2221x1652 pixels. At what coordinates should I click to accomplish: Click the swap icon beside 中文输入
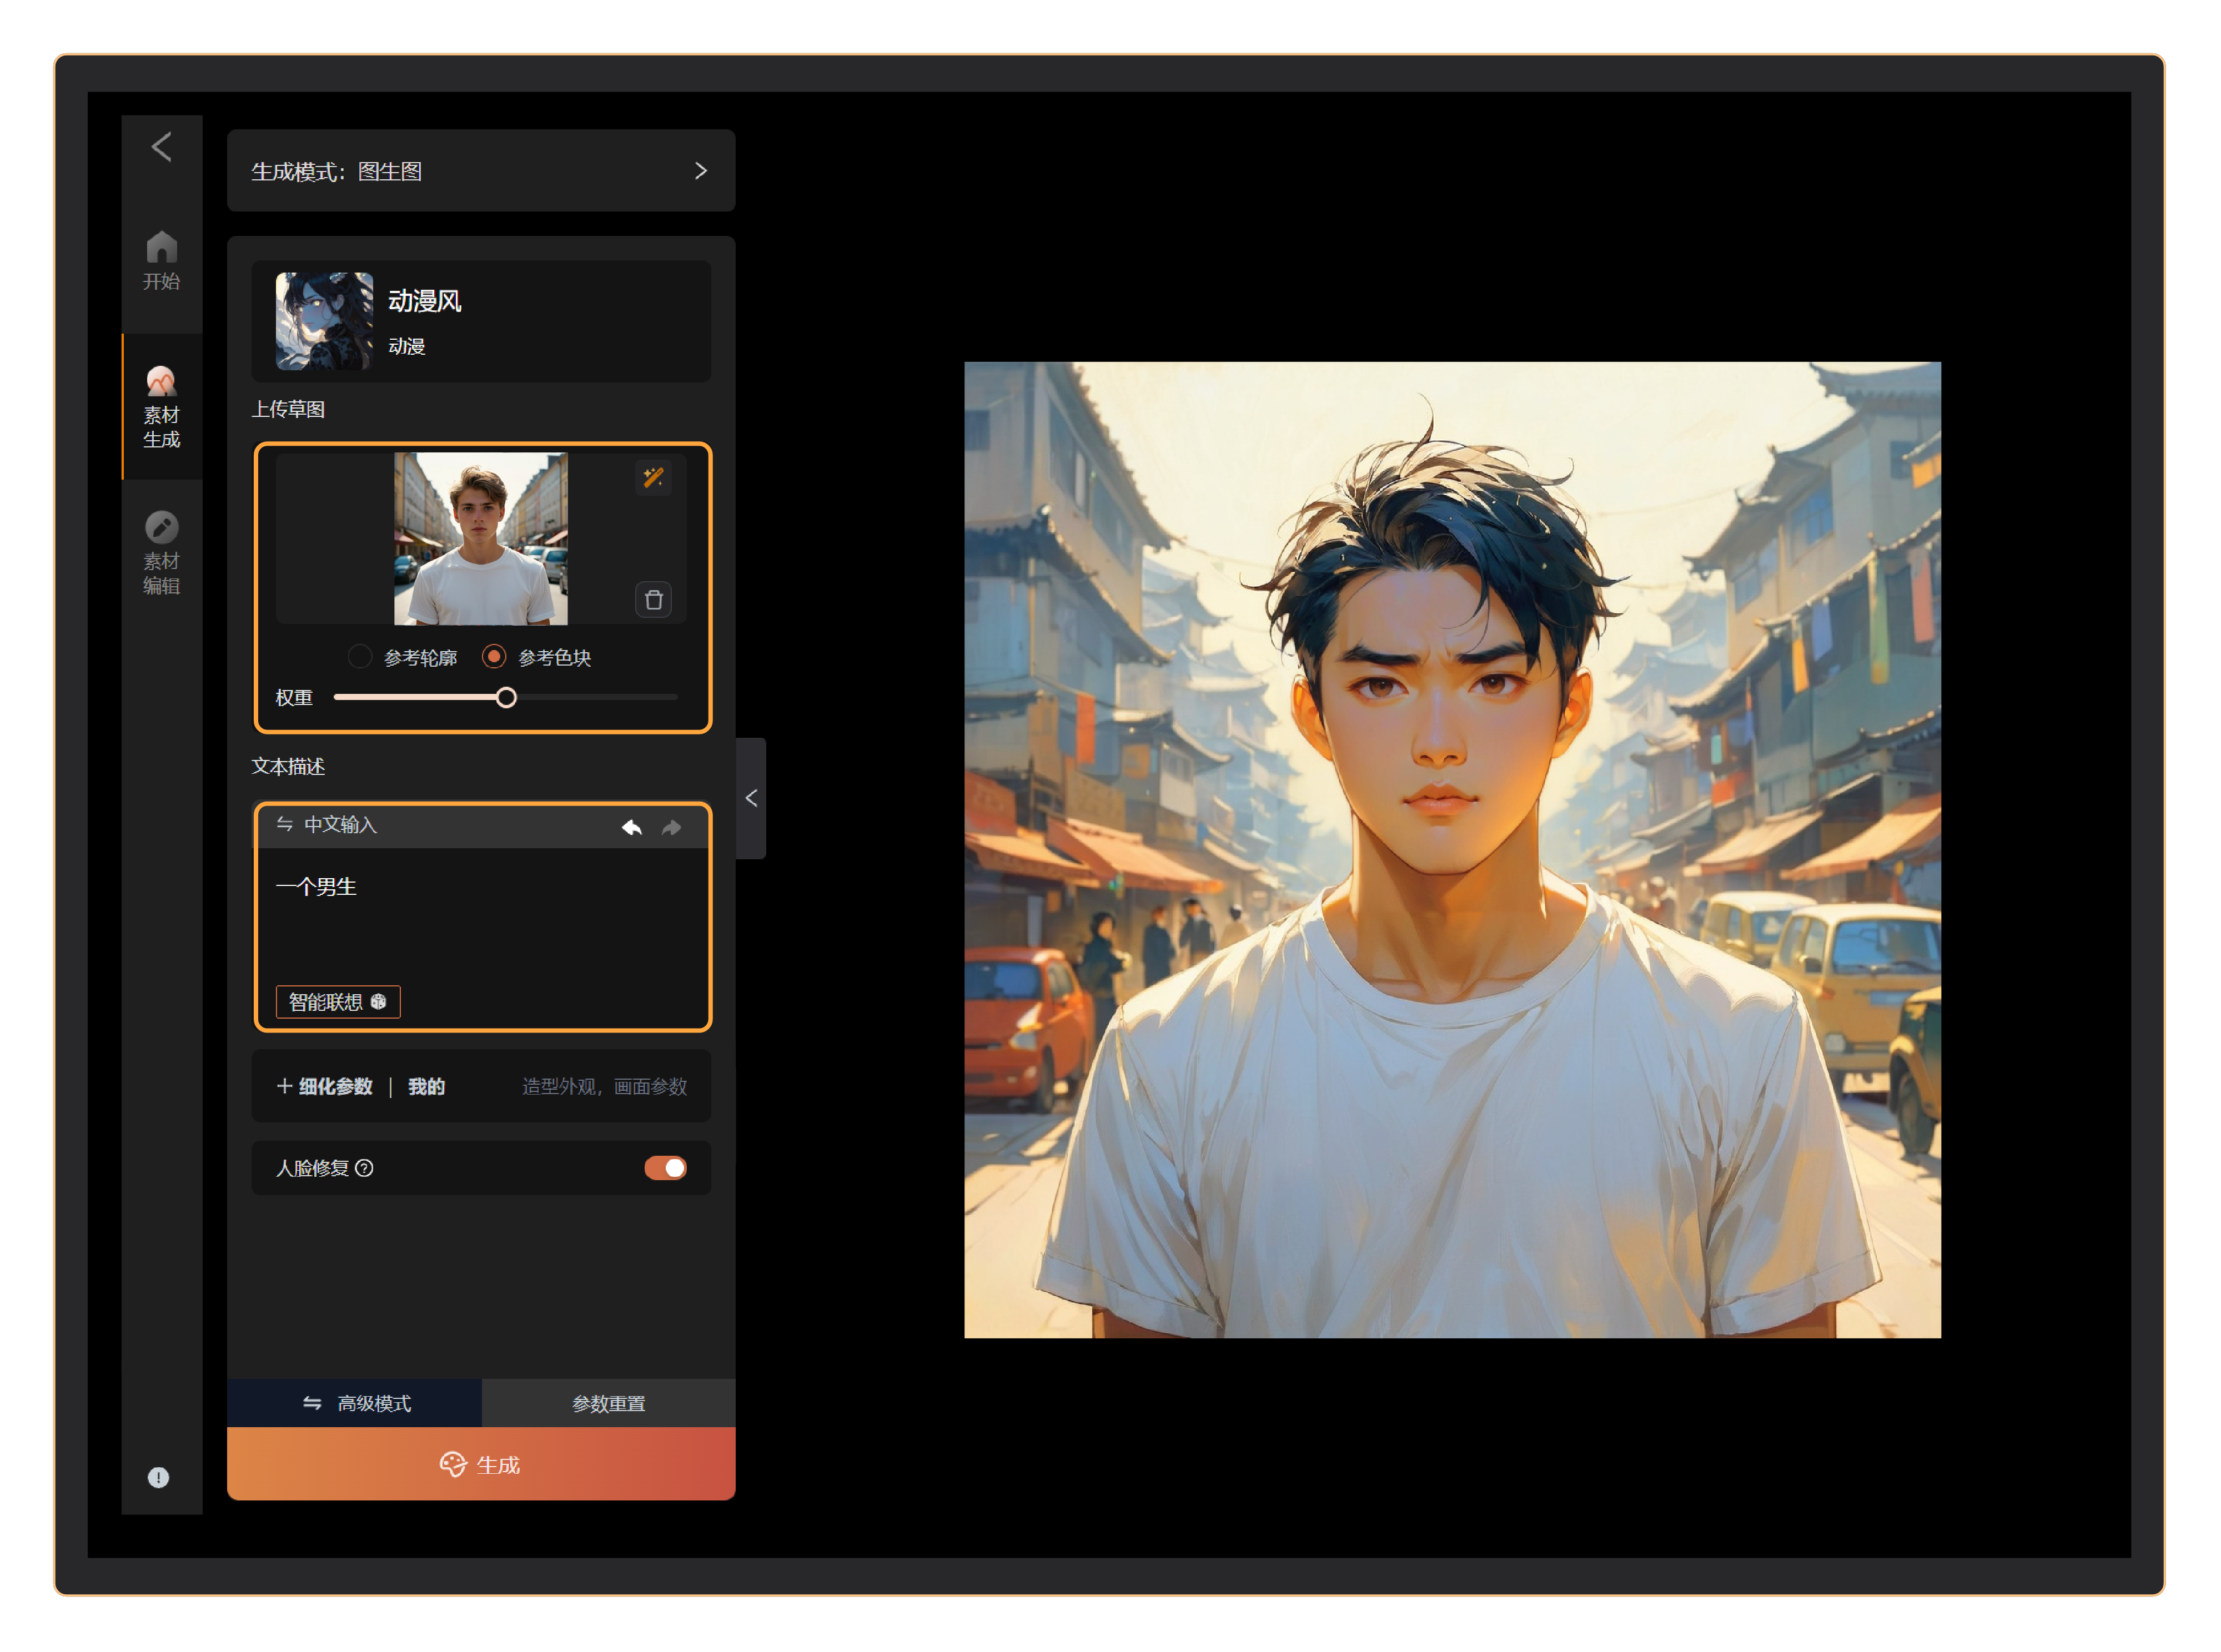click(x=285, y=824)
